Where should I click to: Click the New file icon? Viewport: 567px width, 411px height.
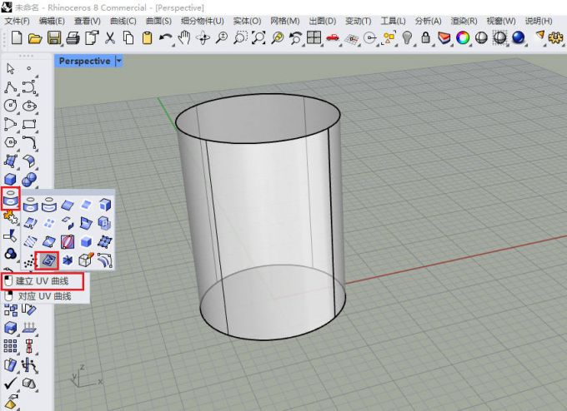click(x=17, y=37)
